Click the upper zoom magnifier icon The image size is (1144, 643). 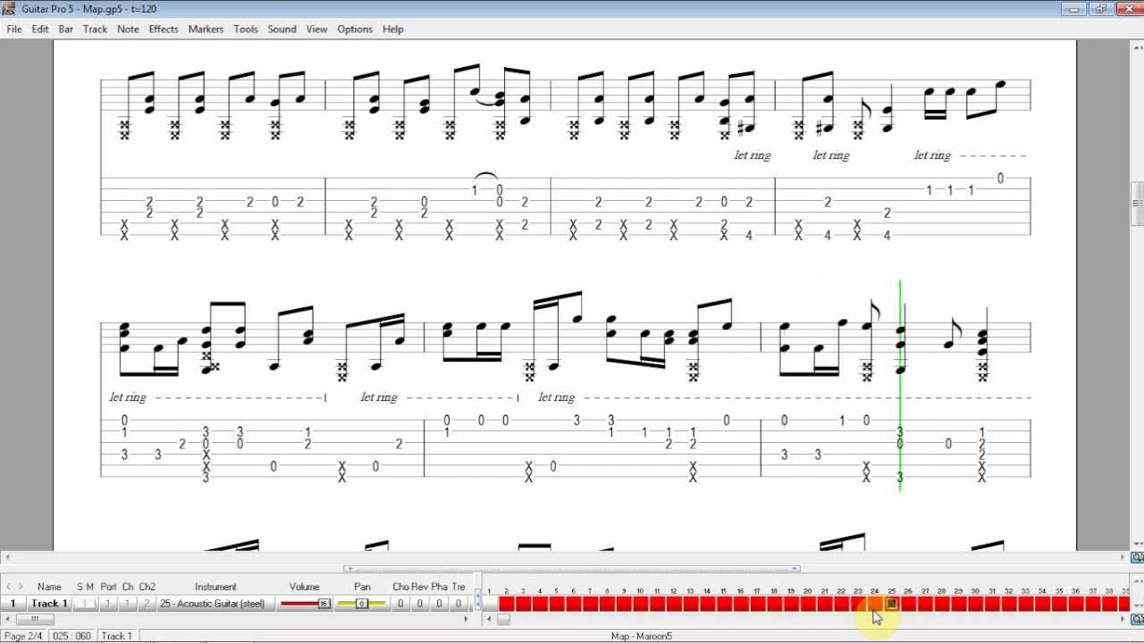1138,558
